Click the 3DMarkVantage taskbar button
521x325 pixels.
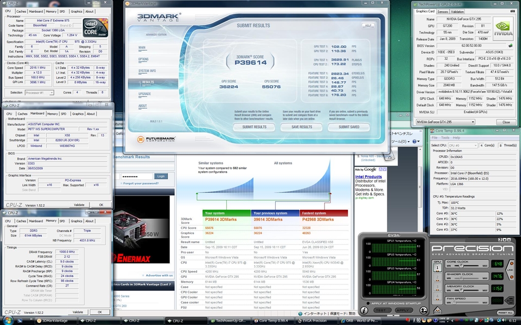click(x=54, y=321)
